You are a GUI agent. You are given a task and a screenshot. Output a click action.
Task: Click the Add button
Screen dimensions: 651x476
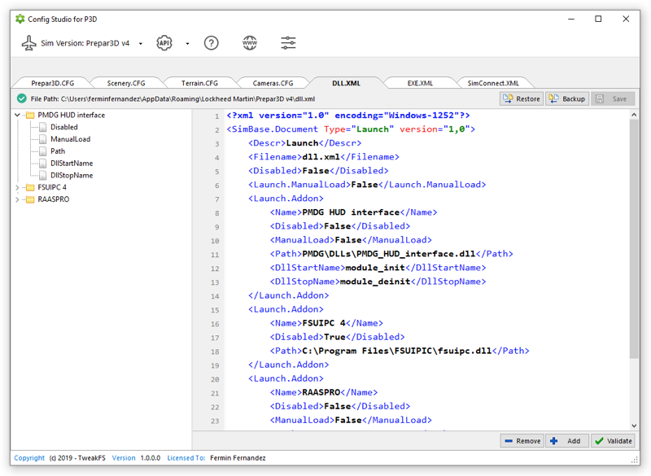pos(567,441)
